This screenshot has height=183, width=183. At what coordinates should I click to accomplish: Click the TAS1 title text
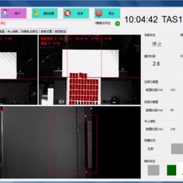(172, 20)
